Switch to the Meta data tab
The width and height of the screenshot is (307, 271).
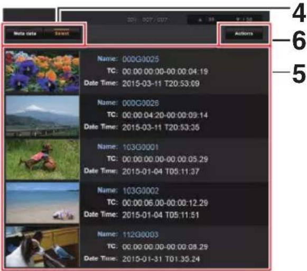(25, 33)
